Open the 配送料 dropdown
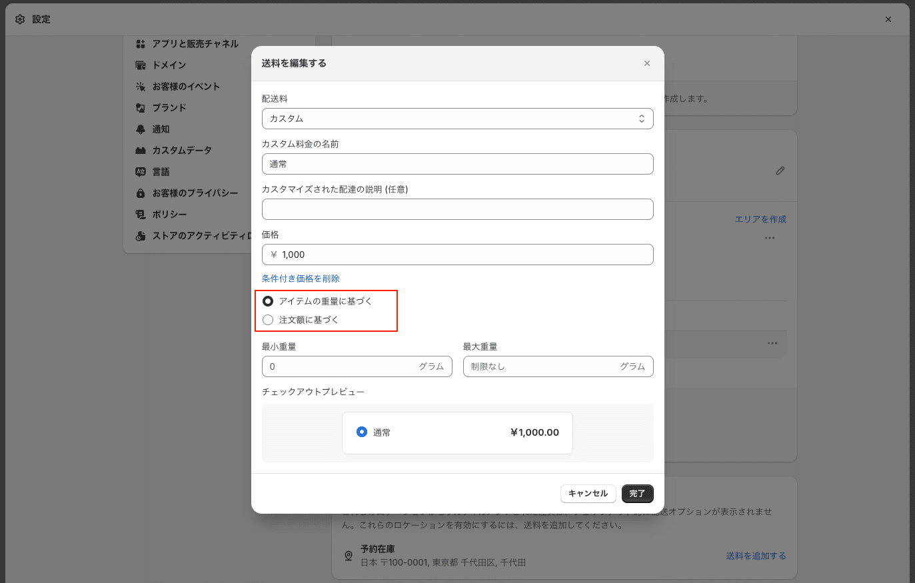Viewport: 915px width, 583px height. pyautogui.click(x=457, y=118)
